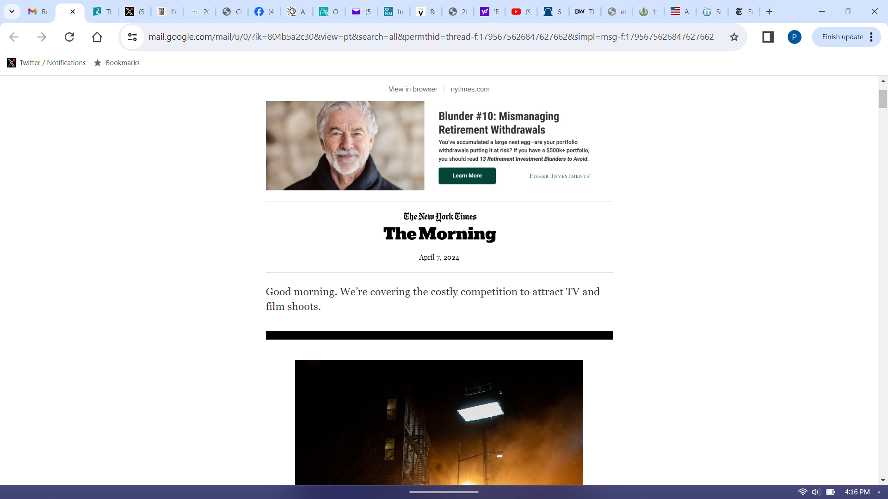Open the Wi-Fi status tray icon
Screen dimensions: 888x499
[x=802, y=492]
